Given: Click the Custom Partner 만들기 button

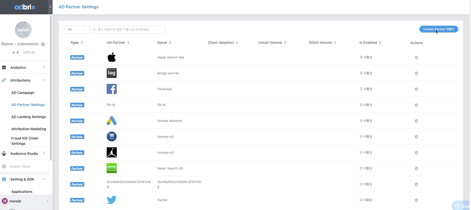Looking at the screenshot, I should pos(439,29).
